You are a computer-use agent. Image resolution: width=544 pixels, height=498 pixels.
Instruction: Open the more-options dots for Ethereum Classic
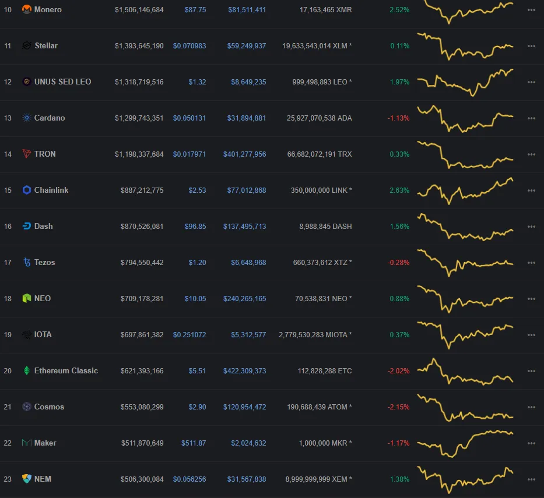point(531,371)
